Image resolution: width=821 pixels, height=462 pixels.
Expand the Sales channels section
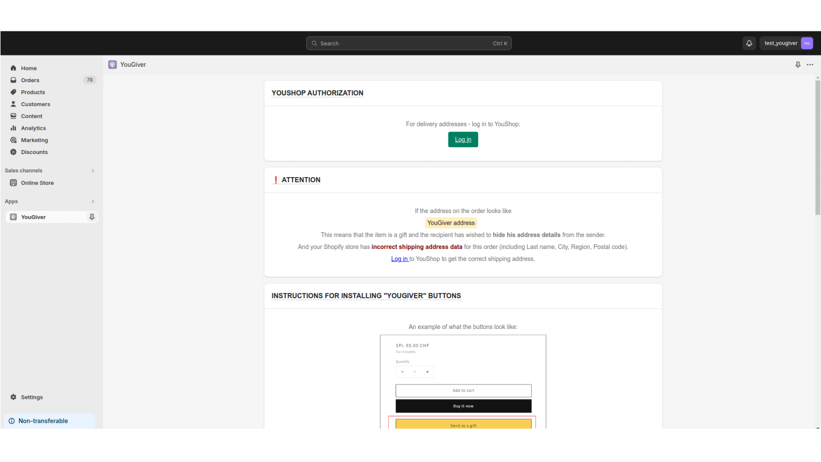tap(93, 170)
